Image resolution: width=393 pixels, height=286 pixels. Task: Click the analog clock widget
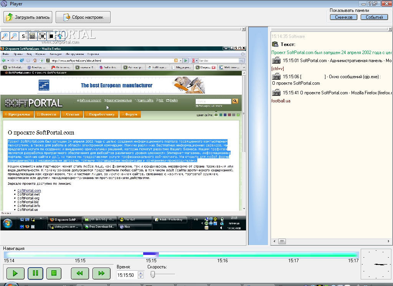coord(376,264)
